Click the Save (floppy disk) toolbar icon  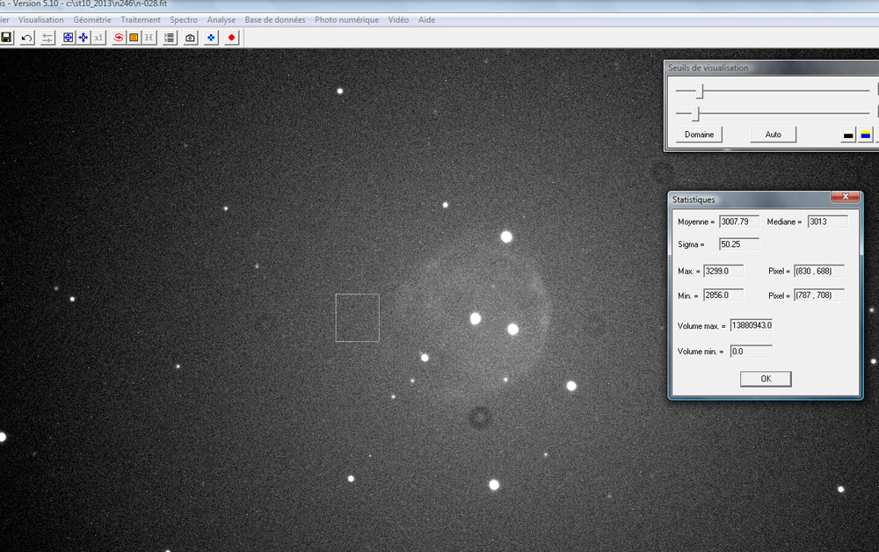point(6,38)
